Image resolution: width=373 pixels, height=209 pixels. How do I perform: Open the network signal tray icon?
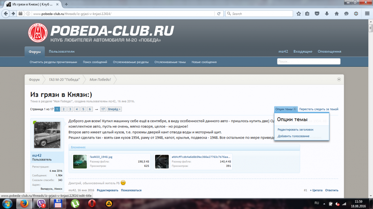344,204
